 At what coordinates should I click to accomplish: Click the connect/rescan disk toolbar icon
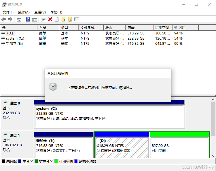click(x=43, y=20)
